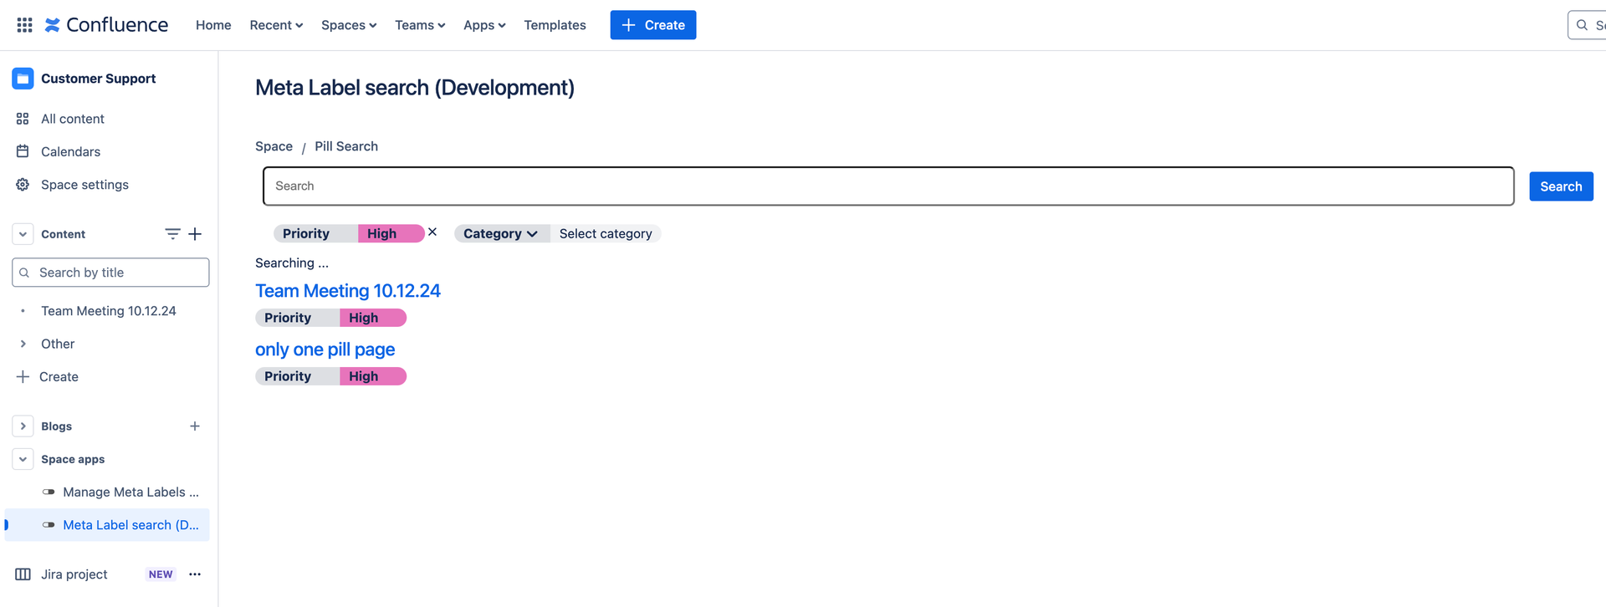Click the Jira project board icon

pyautogui.click(x=23, y=574)
